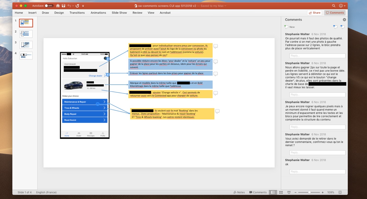Add a New comment in the Comments pane
Screen dimensions: 367x199
290,27
